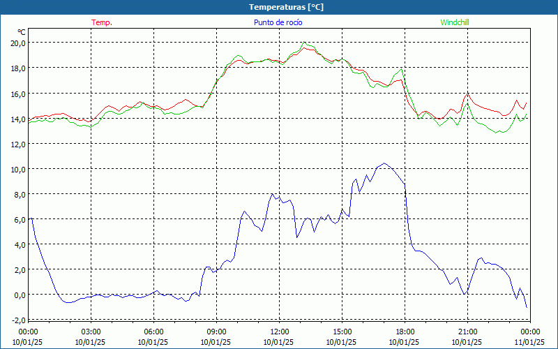Select the green 'Windchill' legend label
Viewport: 558px width, 349px height.
455,22
